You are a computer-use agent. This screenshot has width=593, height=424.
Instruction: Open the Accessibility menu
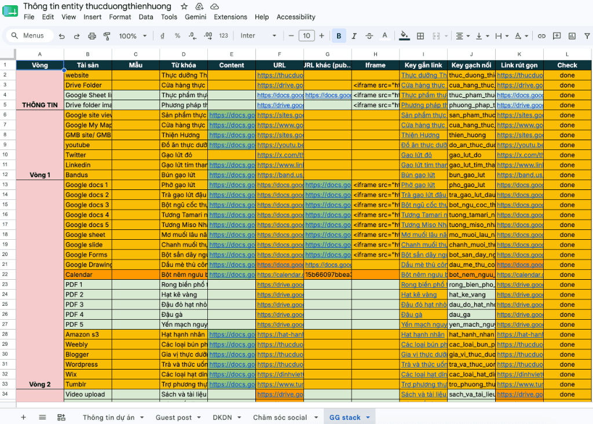coord(296,17)
